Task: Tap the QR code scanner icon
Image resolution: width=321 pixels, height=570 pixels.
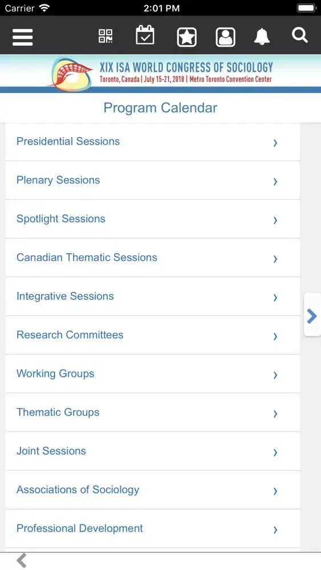Action: (105, 36)
